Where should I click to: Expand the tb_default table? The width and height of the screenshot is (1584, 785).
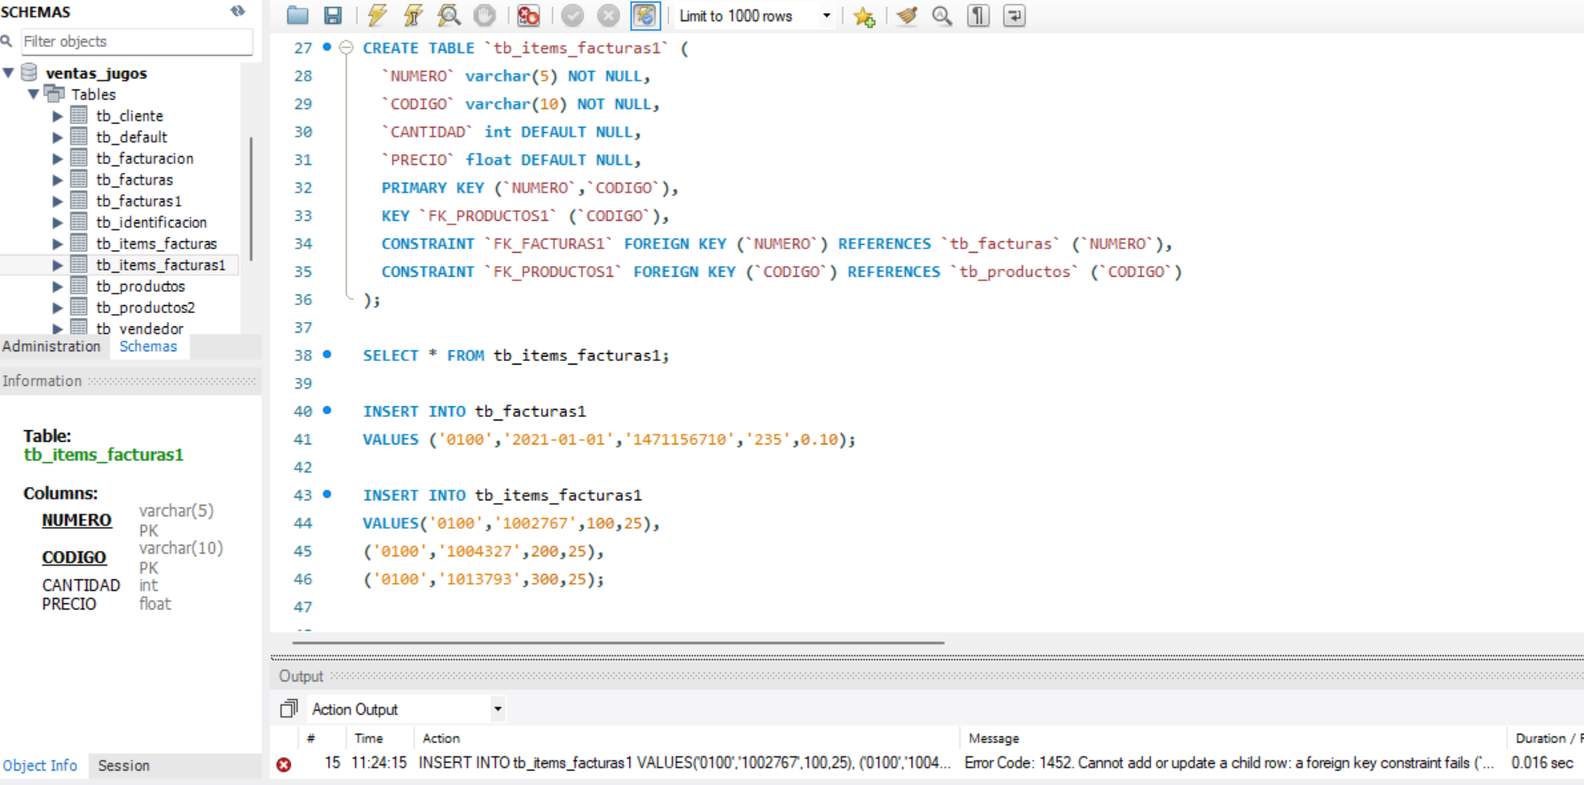point(58,137)
